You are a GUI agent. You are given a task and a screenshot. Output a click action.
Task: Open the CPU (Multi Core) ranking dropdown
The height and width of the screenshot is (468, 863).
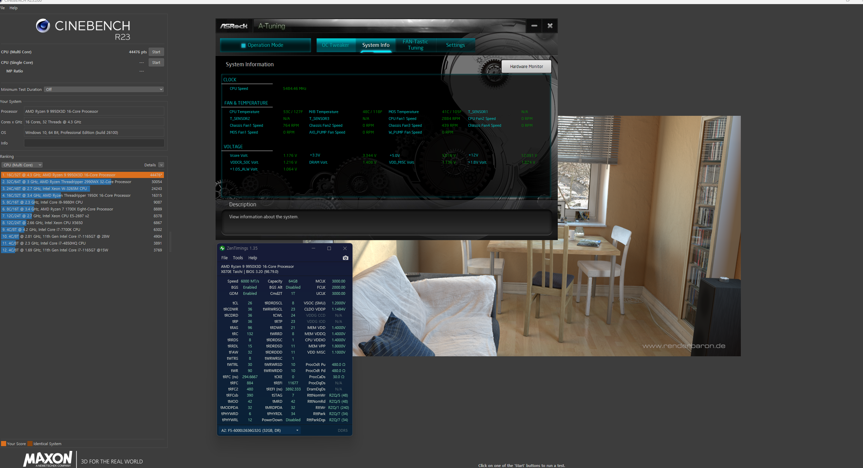[22, 165]
